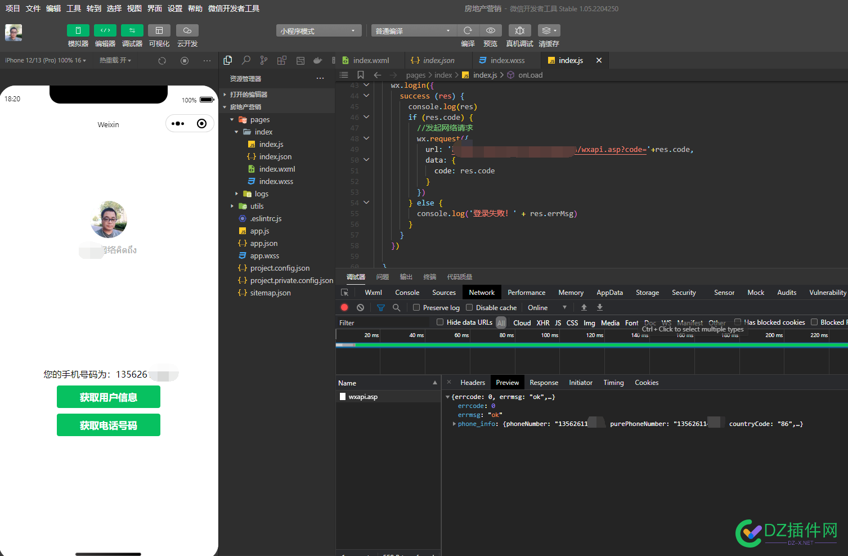Toggle the Disable cache checkbox
848x556 pixels.
click(x=469, y=307)
